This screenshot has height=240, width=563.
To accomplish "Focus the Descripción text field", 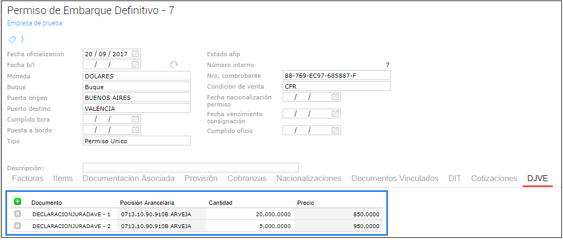I will click(190, 168).
